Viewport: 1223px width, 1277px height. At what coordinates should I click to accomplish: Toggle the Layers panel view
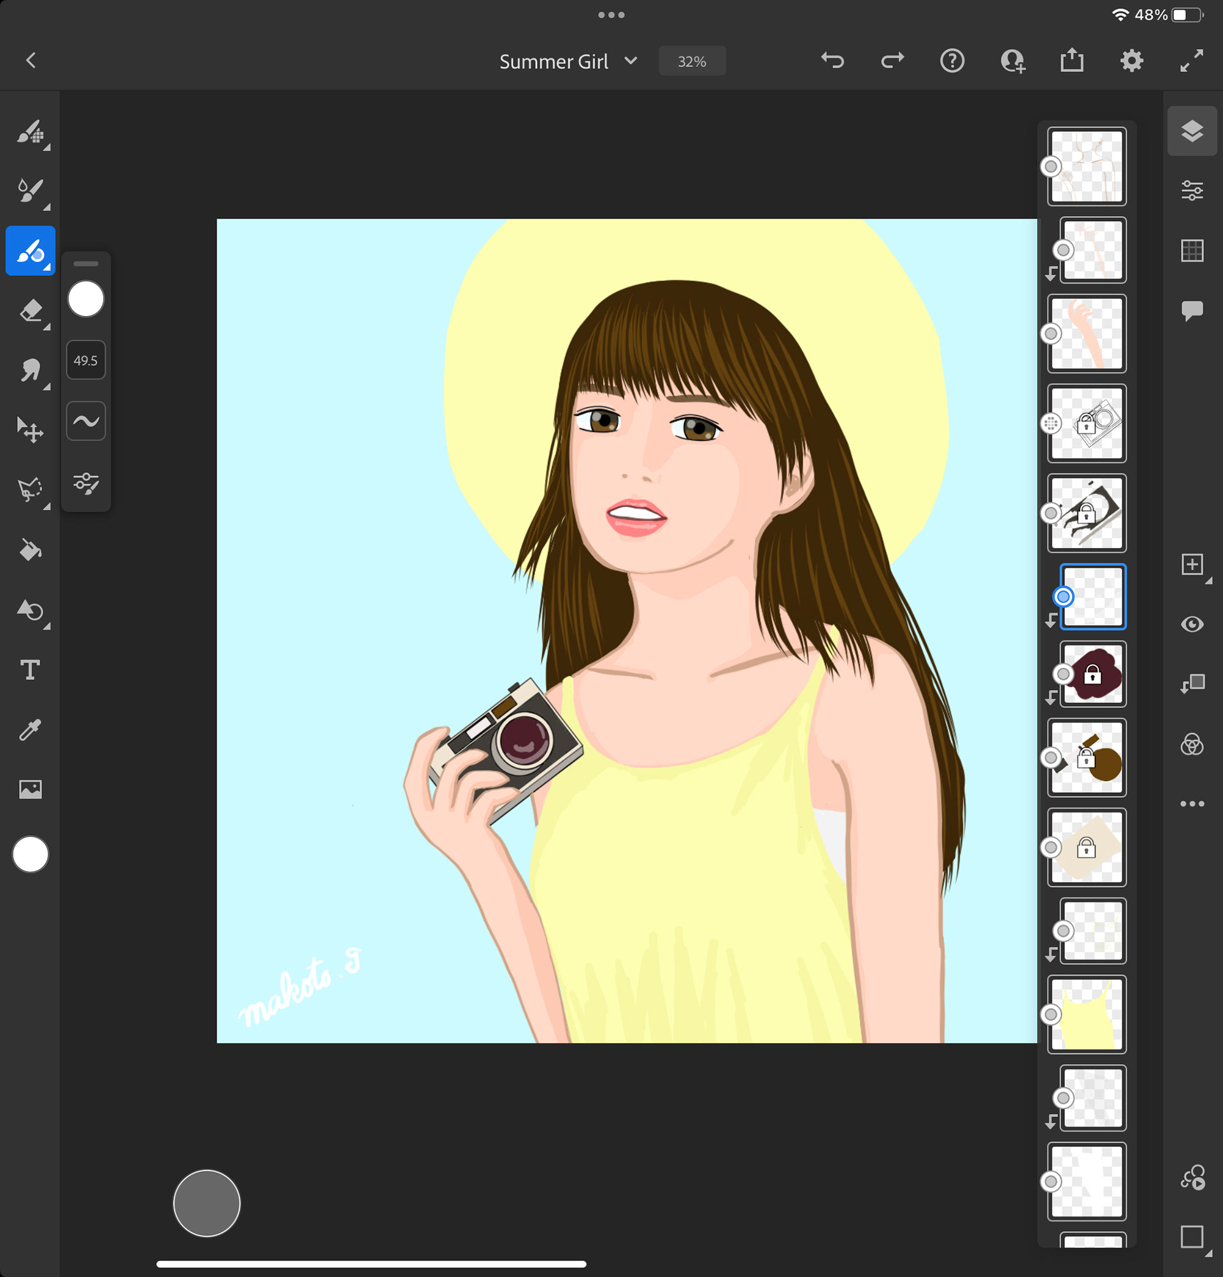1192,131
